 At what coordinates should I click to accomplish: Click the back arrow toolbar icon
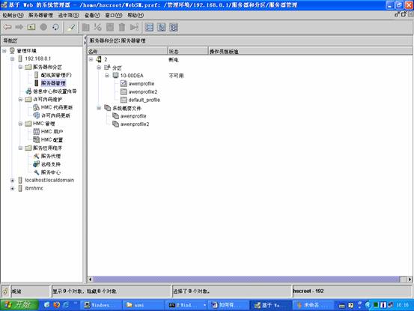(7, 27)
